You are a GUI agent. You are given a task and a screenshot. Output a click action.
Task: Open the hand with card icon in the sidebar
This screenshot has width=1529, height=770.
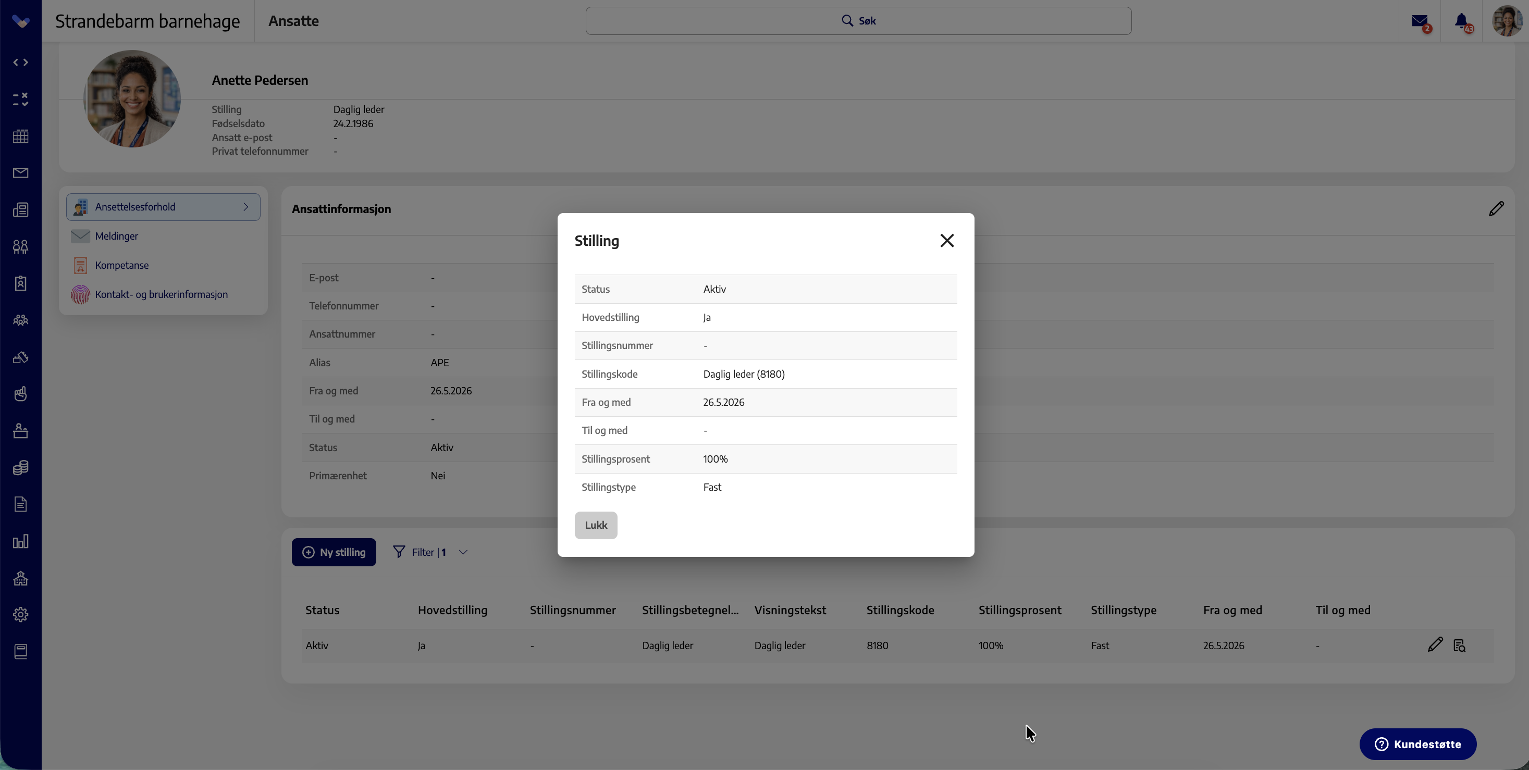(21, 357)
